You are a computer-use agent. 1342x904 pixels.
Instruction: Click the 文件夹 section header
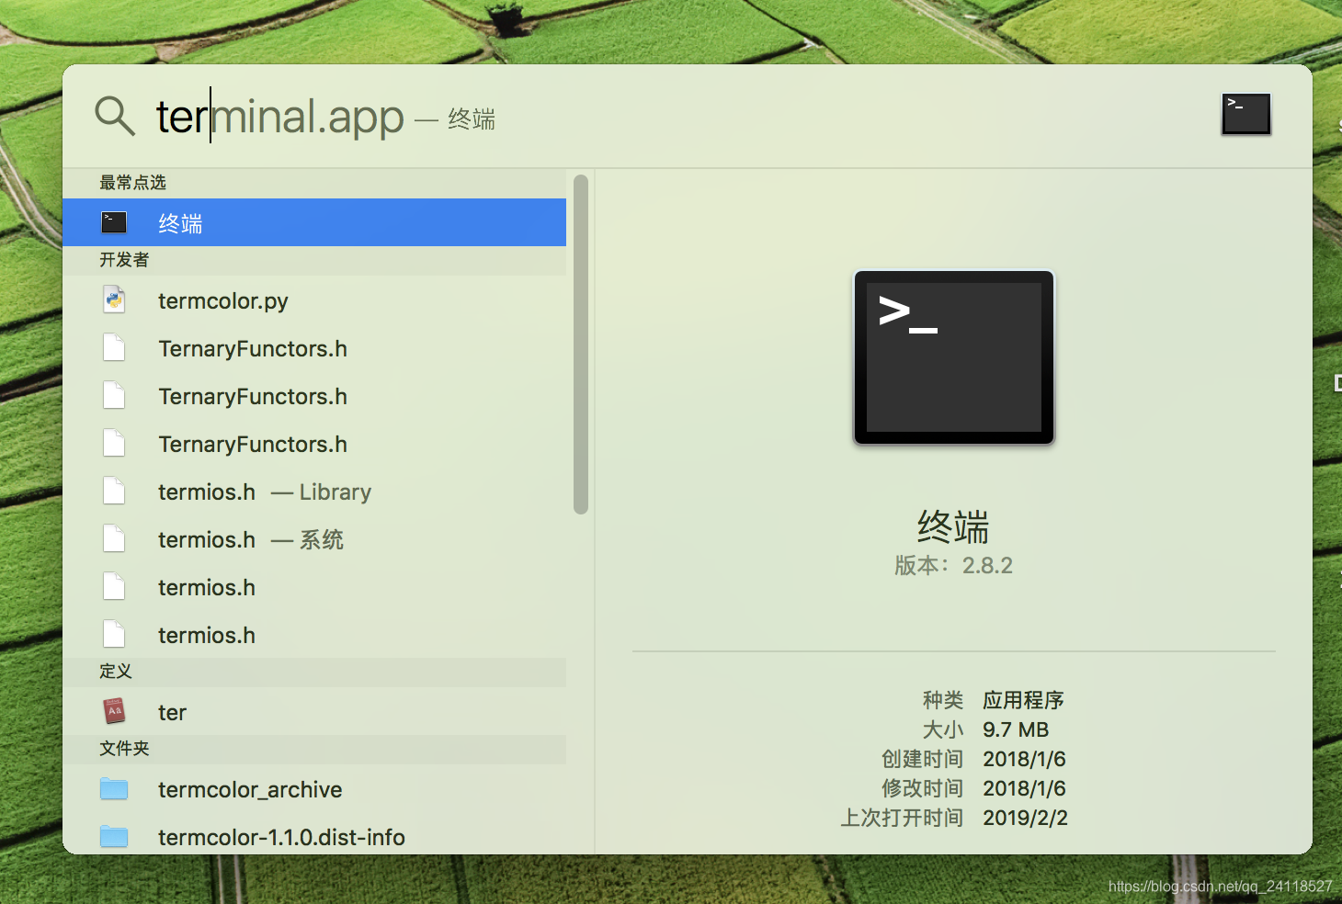[x=124, y=749]
